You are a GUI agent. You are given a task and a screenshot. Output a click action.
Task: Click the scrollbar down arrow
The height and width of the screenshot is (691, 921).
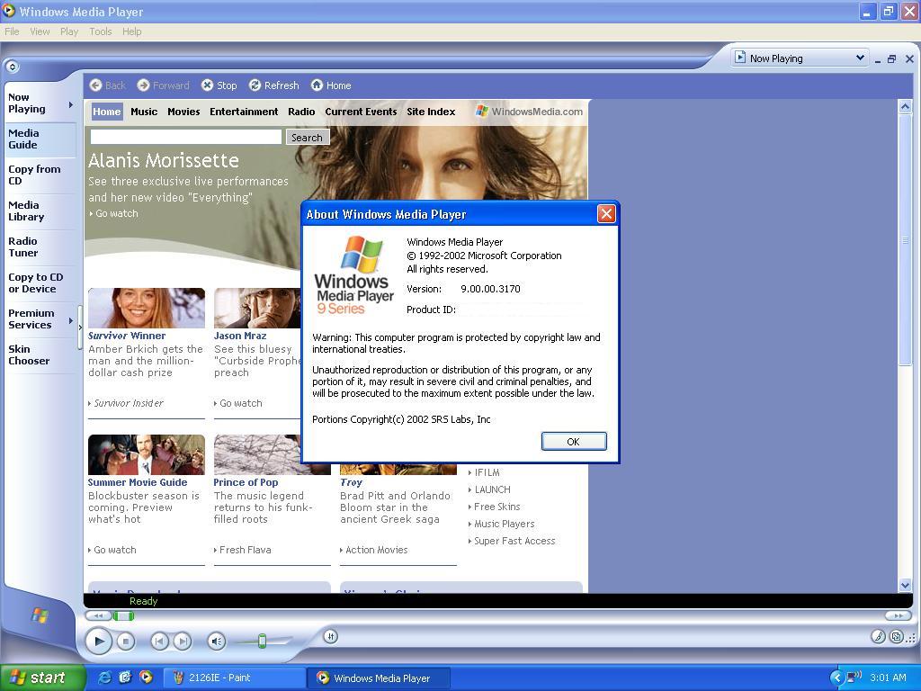click(x=905, y=585)
